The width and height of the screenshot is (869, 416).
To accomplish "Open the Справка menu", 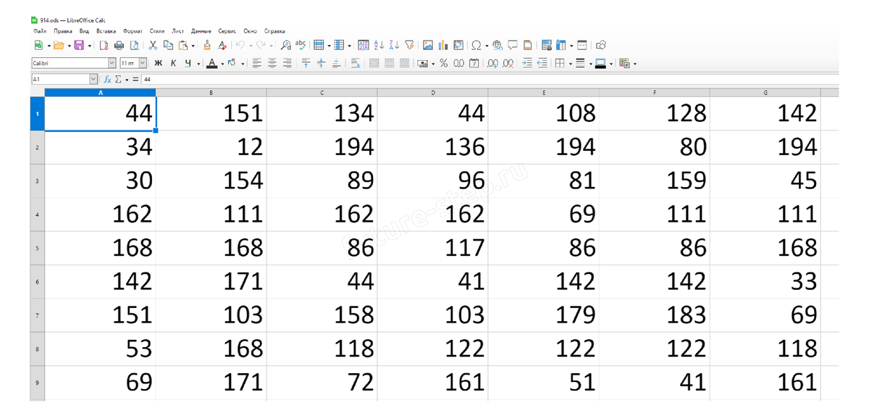I will coord(274,31).
